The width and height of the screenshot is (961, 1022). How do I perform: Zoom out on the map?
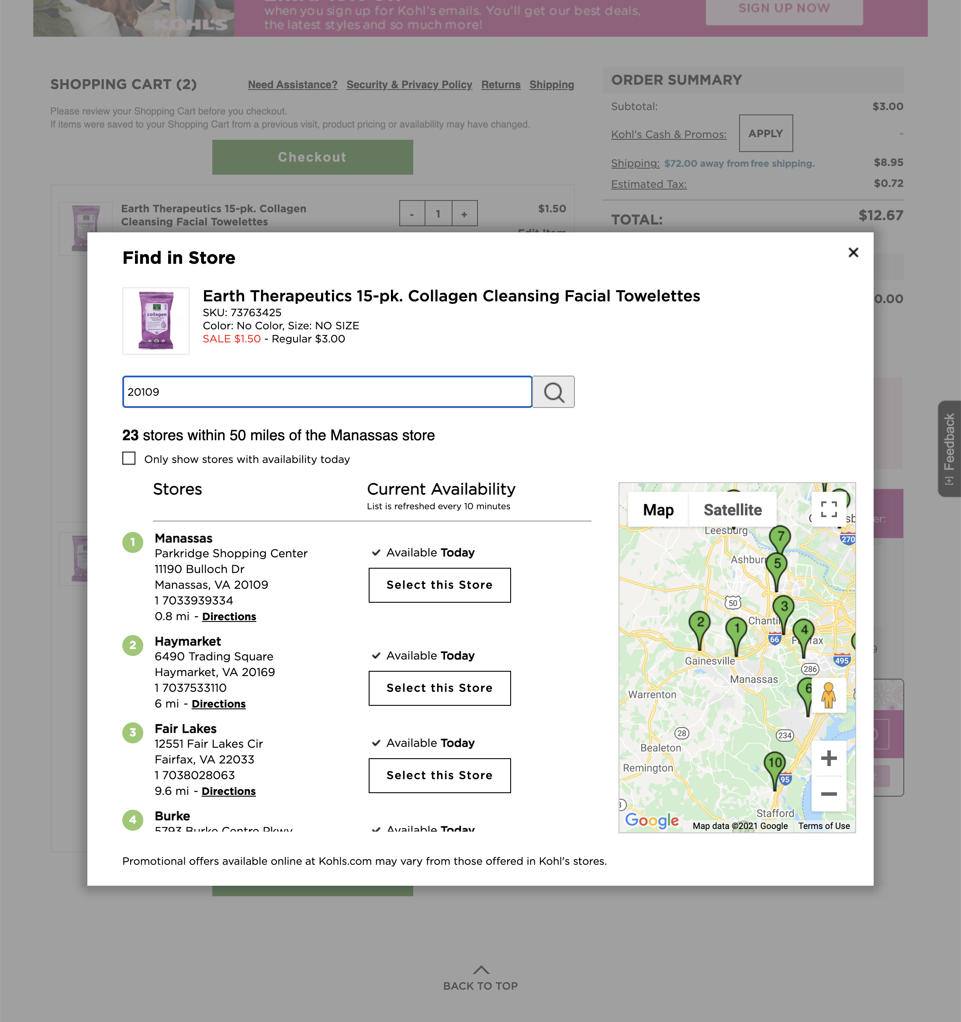tap(828, 794)
